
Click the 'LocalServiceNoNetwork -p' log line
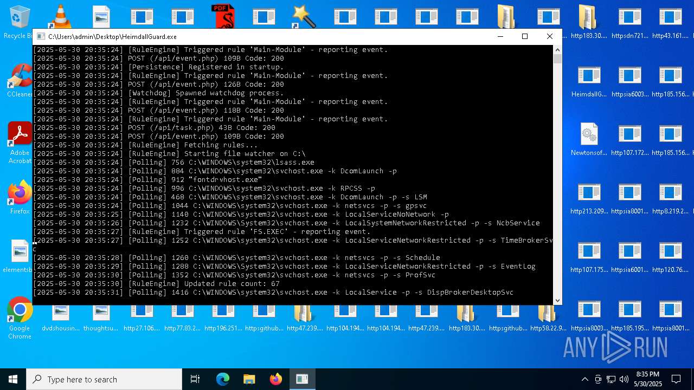pos(241,214)
